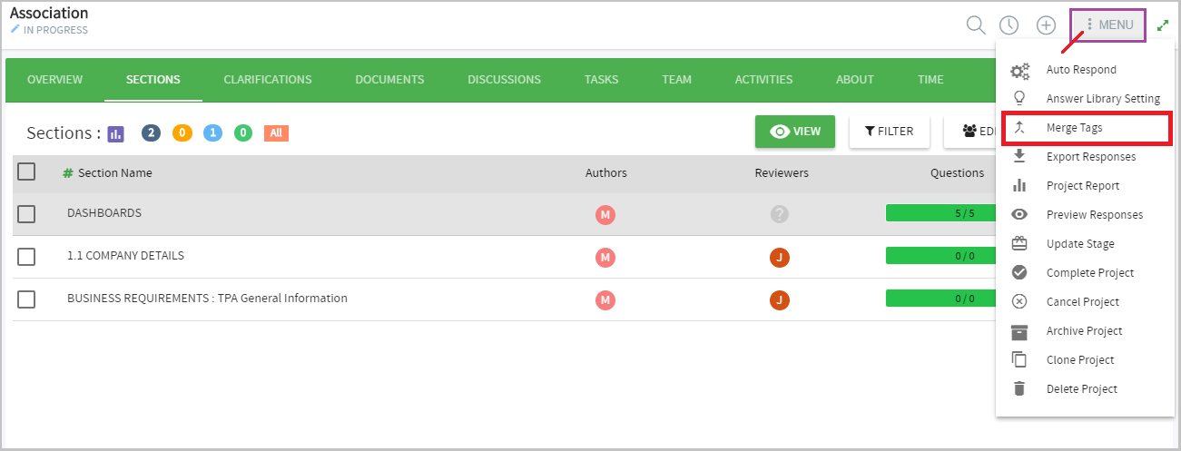Click the orange 0 count badge
Screen dimensions: 1181x451
[182, 133]
